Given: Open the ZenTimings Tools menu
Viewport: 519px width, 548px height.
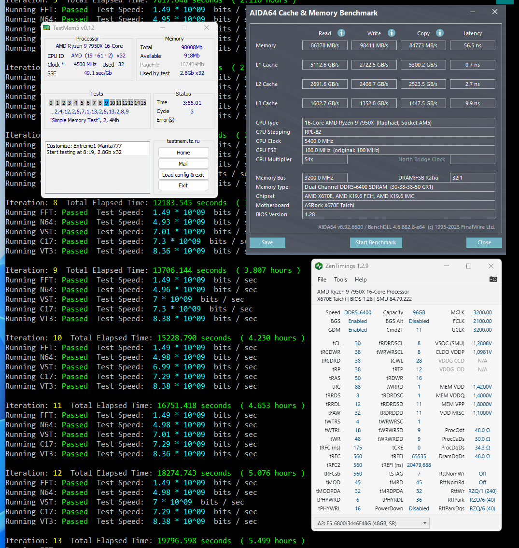Looking at the screenshot, I should click(x=340, y=279).
